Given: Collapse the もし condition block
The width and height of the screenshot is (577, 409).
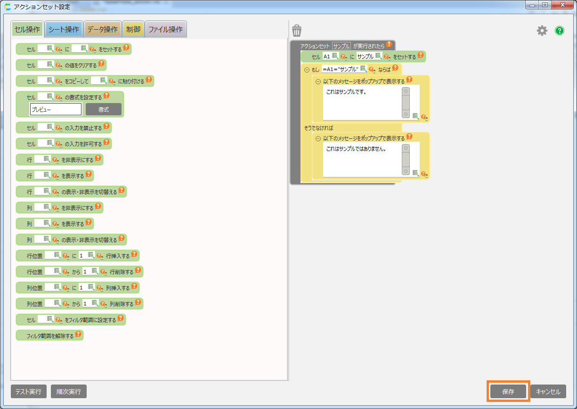Looking at the screenshot, I should coord(307,70).
